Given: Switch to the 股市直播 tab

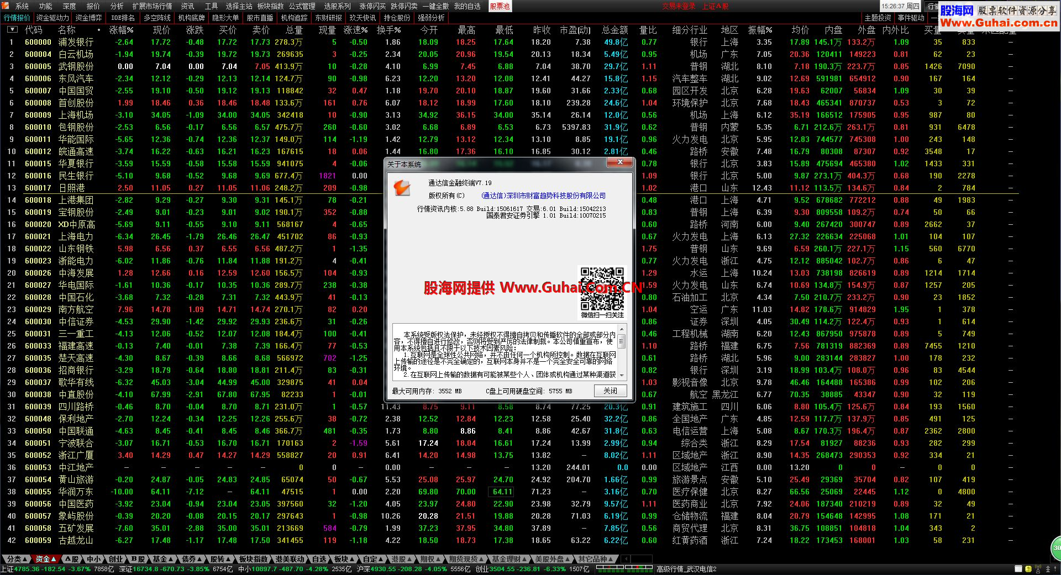Looking at the screenshot, I should coord(260,18).
